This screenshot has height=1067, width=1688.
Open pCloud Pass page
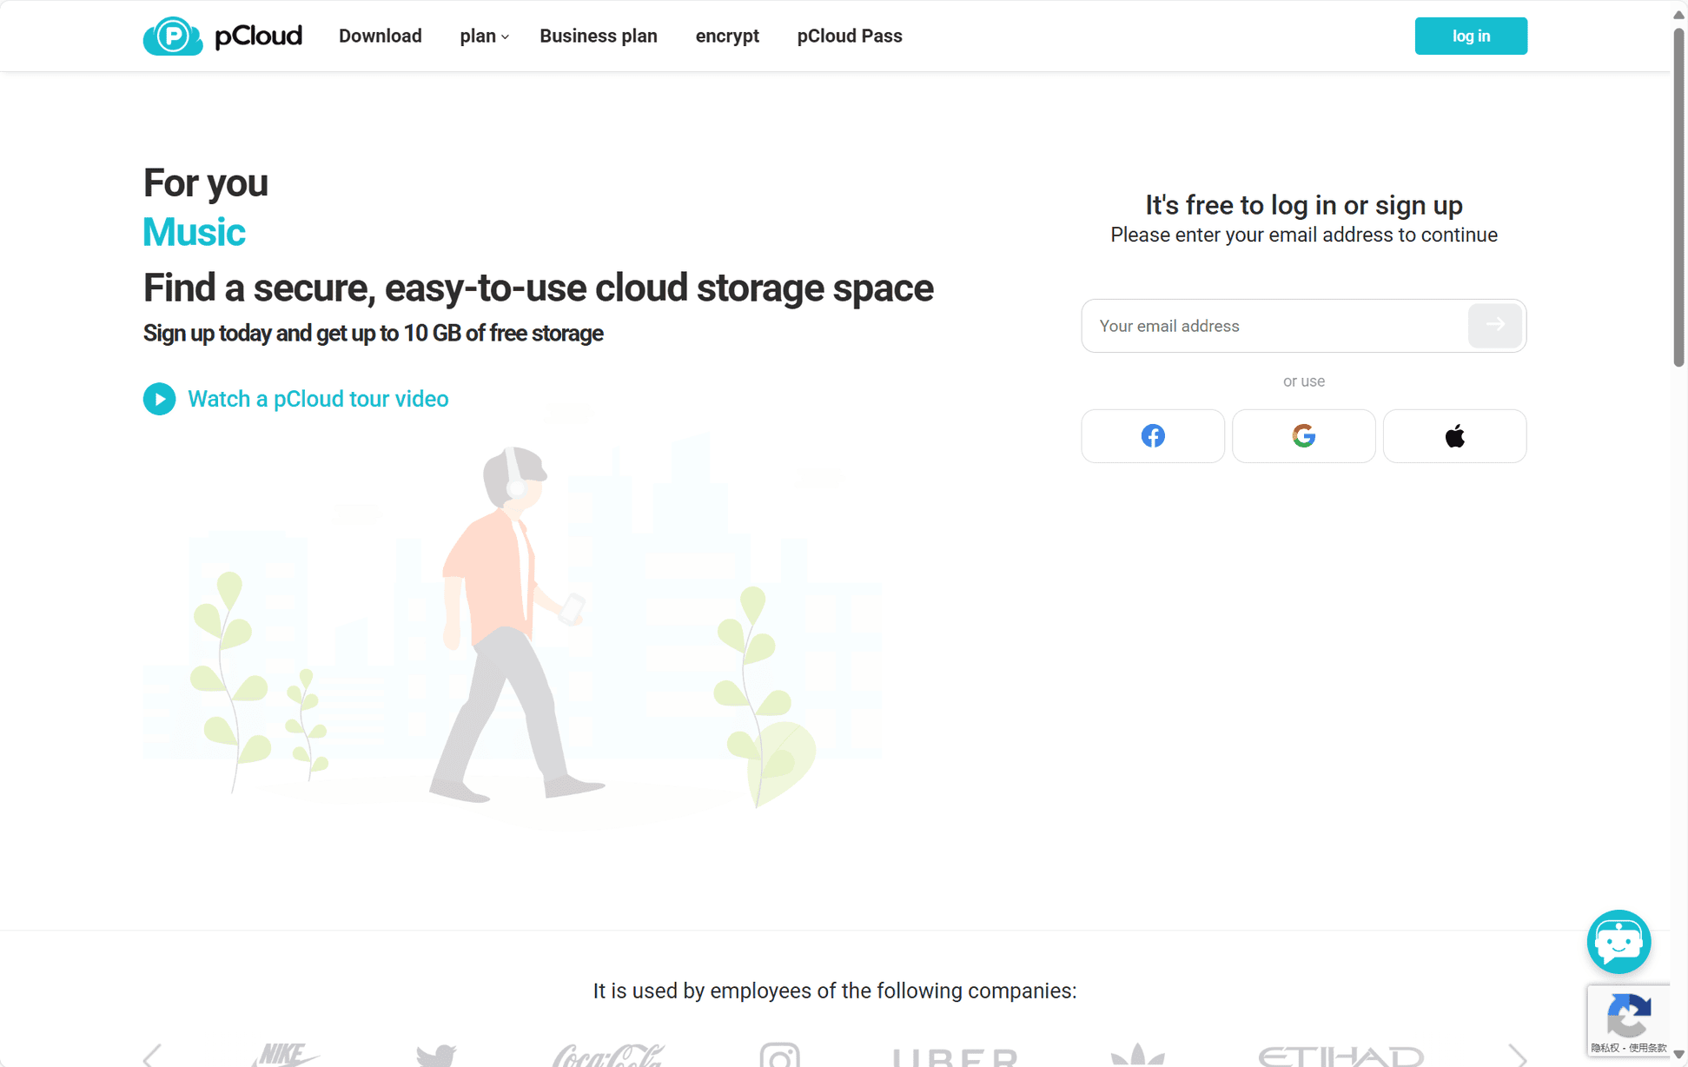tap(849, 36)
